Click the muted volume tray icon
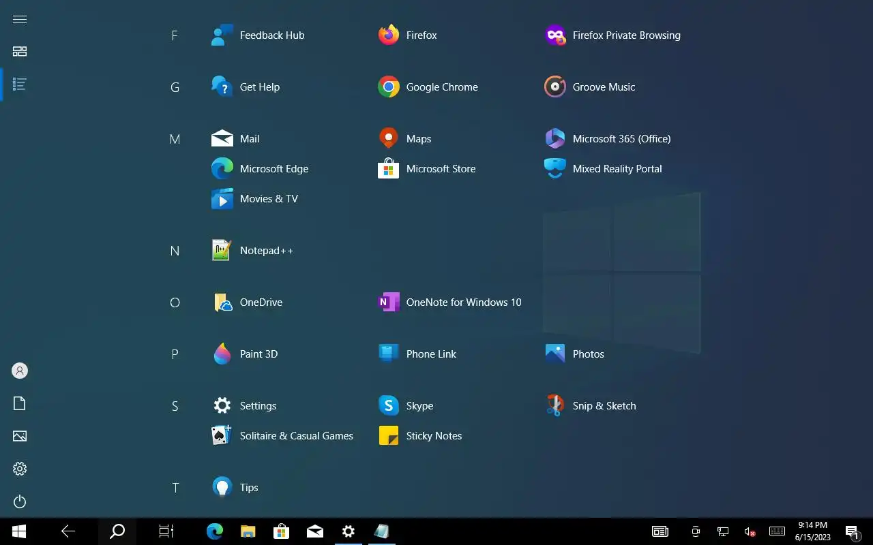This screenshot has height=545, width=873. click(x=750, y=531)
